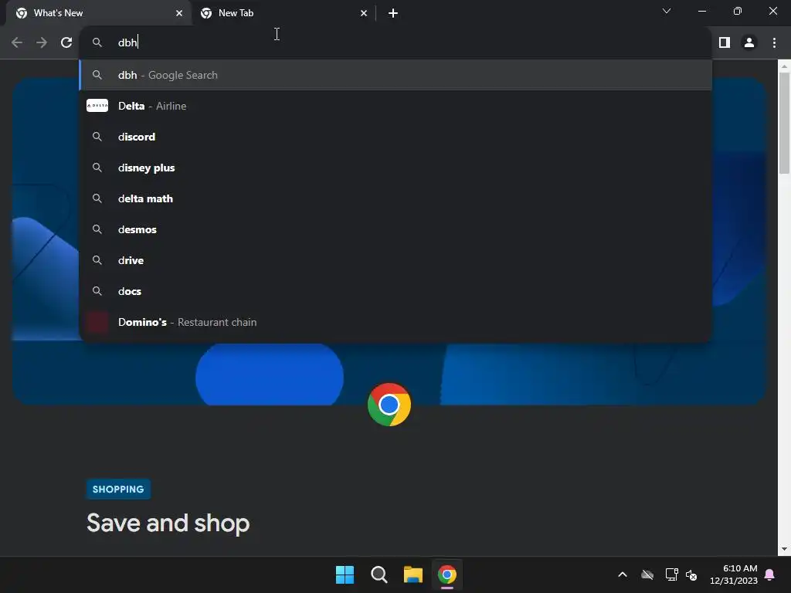Open Chrome's three-dot menu
The height and width of the screenshot is (593, 791).
pos(774,43)
